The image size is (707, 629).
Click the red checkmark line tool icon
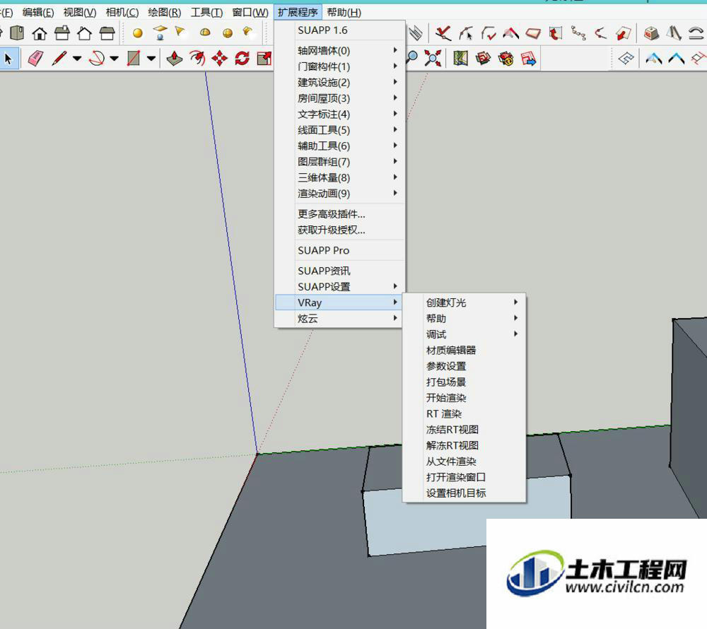(443, 33)
